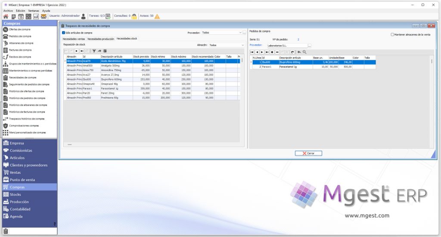Delete order line with minus icon

tap(277, 52)
